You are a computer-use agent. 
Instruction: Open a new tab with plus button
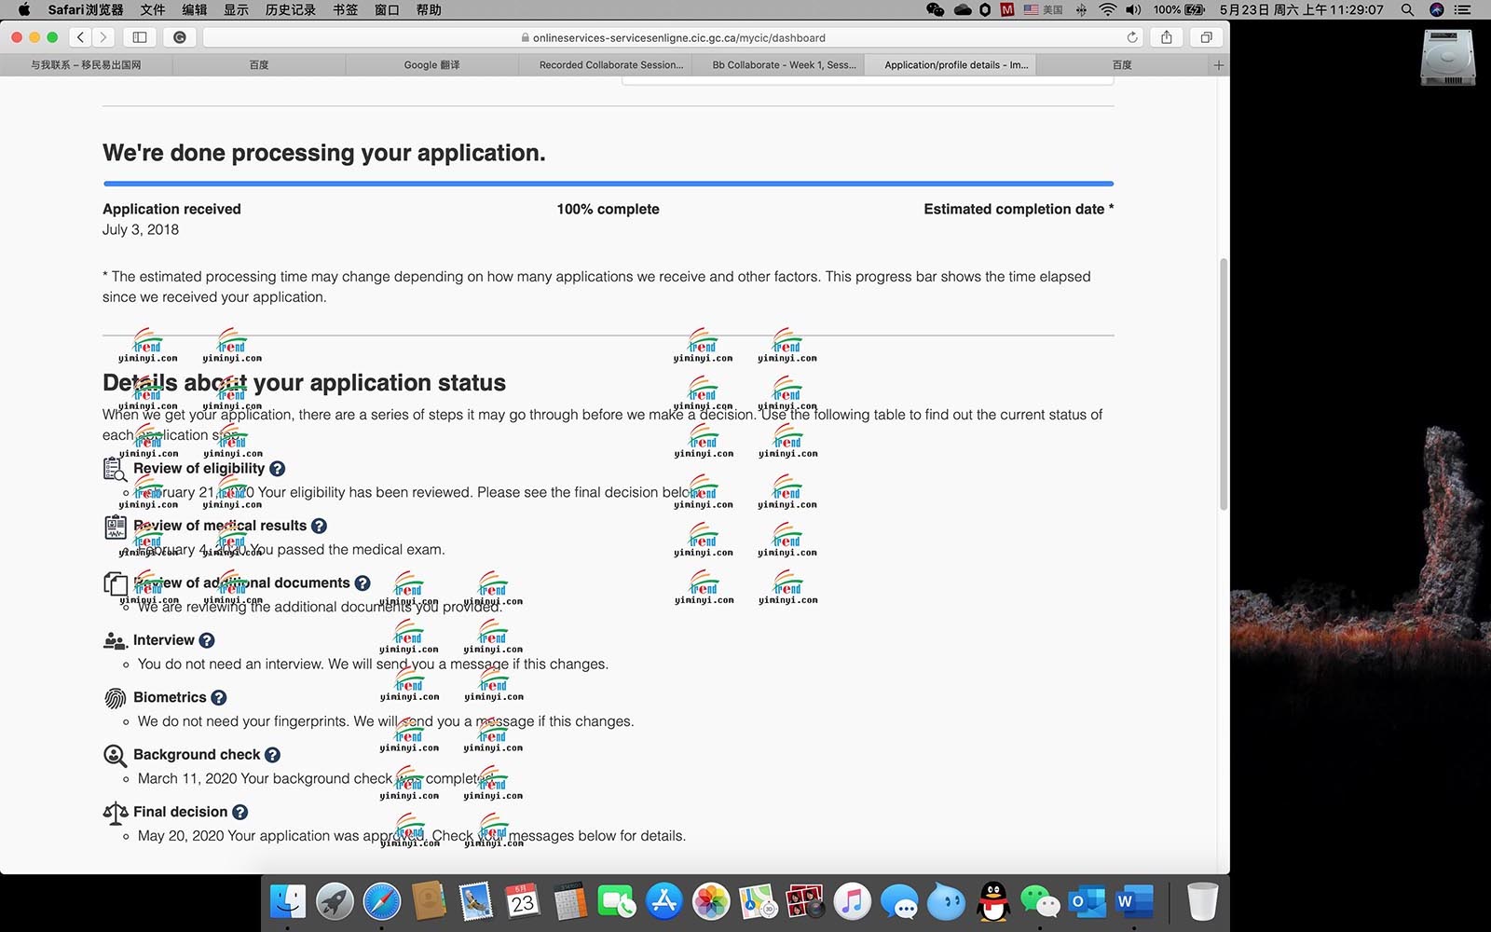point(1218,65)
